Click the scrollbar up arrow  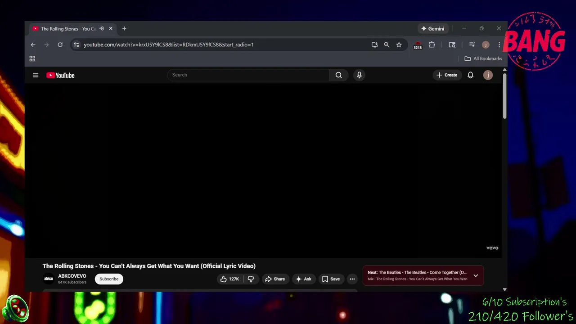[x=504, y=70]
